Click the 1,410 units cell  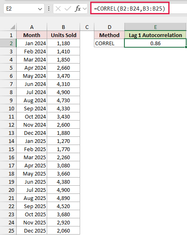(x=63, y=51)
